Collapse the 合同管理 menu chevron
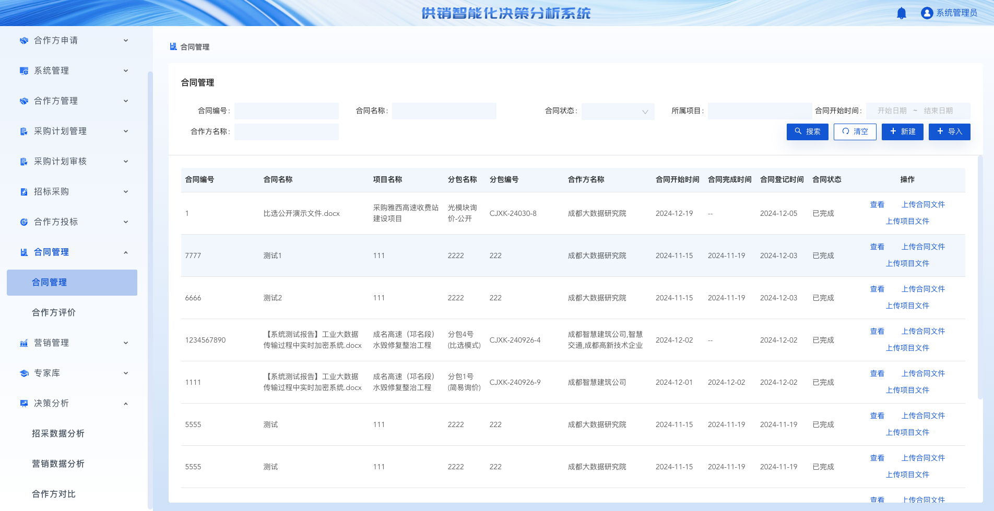The height and width of the screenshot is (511, 994). pos(126,252)
